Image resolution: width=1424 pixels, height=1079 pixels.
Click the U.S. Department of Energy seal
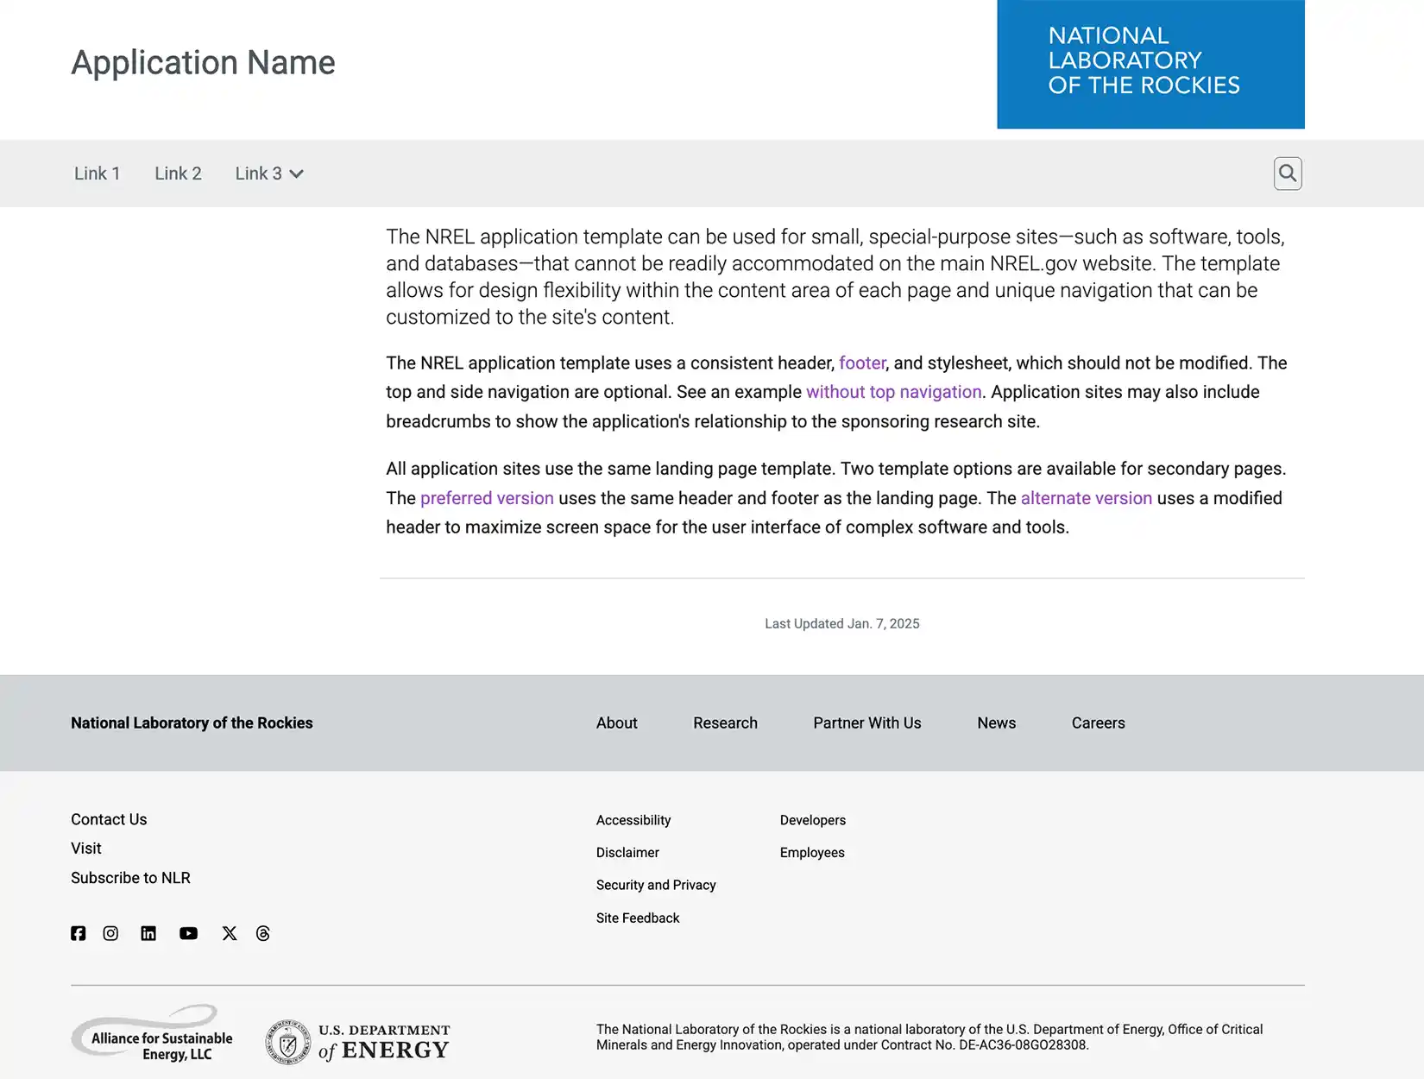(287, 1041)
